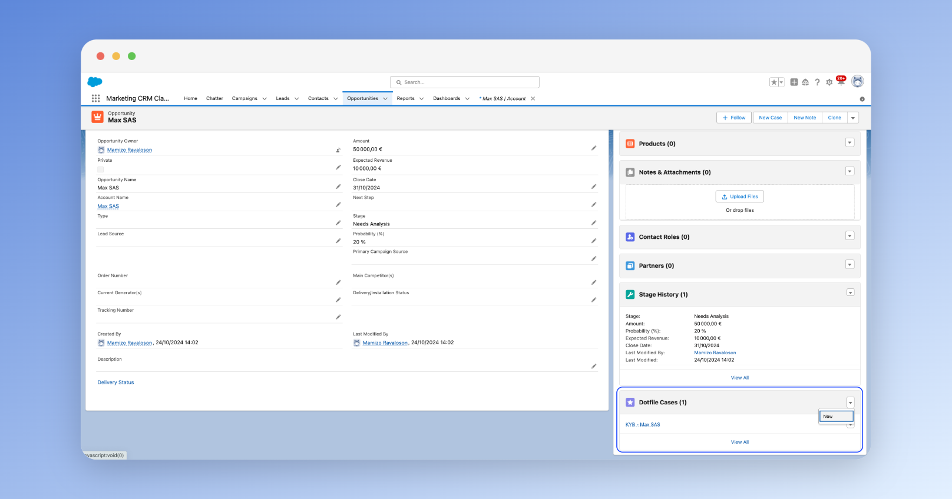The height and width of the screenshot is (499, 952).
Task: Toggle the Private checkbox
Action: [100, 169]
